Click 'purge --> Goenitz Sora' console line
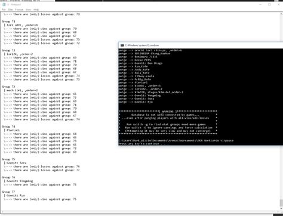The width and height of the screenshot is (283, 216). (136, 98)
